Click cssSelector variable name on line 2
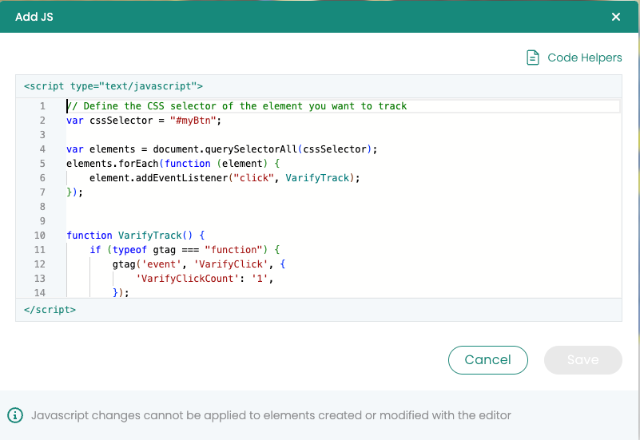This screenshot has width=640, height=440. (x=121, y=121)
